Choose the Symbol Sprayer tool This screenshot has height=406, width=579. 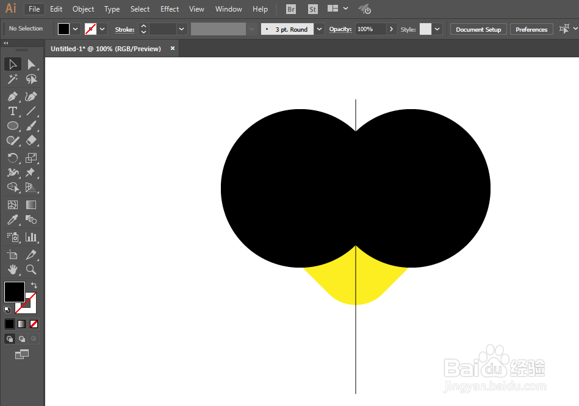(x=13, y=237)
